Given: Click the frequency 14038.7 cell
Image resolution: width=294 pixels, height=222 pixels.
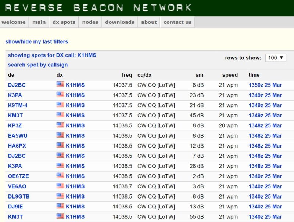Looking at the screenshot, I should coord(122,186).
